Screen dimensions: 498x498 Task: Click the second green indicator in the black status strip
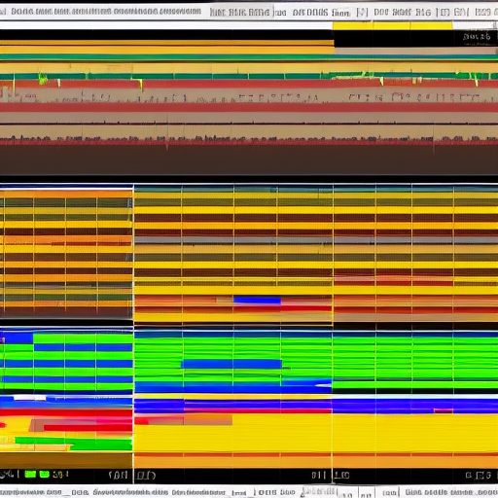click(x=44, y=475)
